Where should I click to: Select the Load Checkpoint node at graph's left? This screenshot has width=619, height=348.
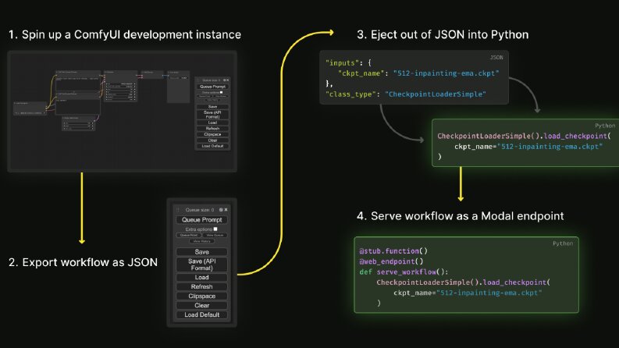[x=30, y=108]
